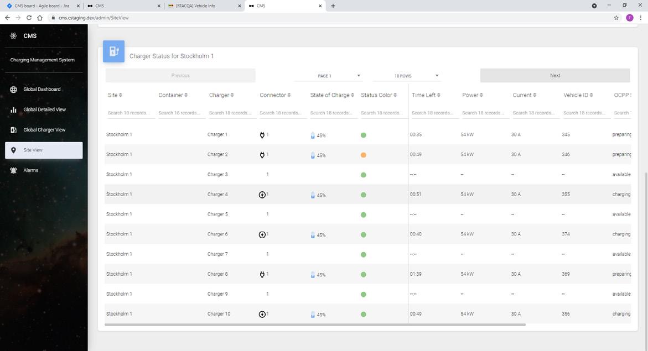This screenshot has height=351, width=648.
Task: Click Charger 1 plug connector icon
Action: [262, 135]
